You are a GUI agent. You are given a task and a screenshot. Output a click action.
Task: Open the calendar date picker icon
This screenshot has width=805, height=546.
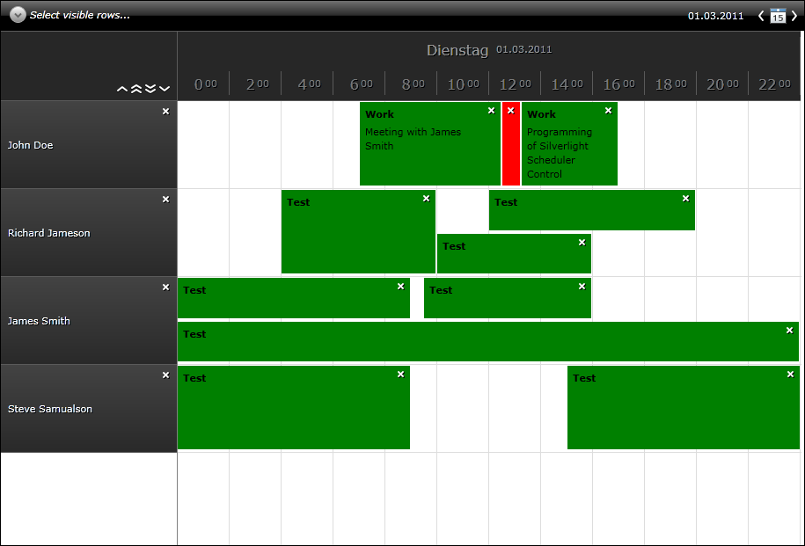777,16
